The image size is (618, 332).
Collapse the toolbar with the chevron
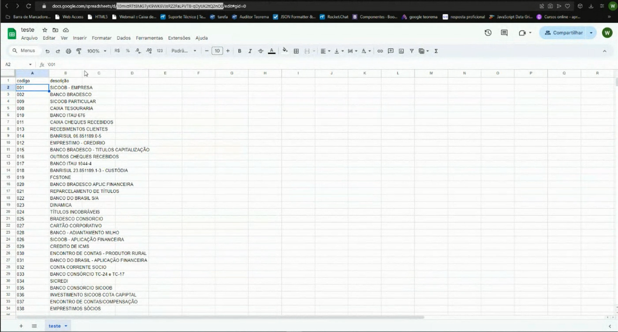pyautogui.click(x=604, y=51)
